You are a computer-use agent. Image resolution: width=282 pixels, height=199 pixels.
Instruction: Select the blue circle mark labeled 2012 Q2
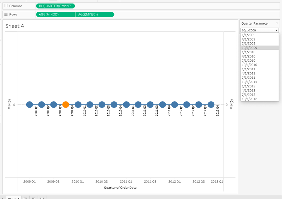coord(187,104)
